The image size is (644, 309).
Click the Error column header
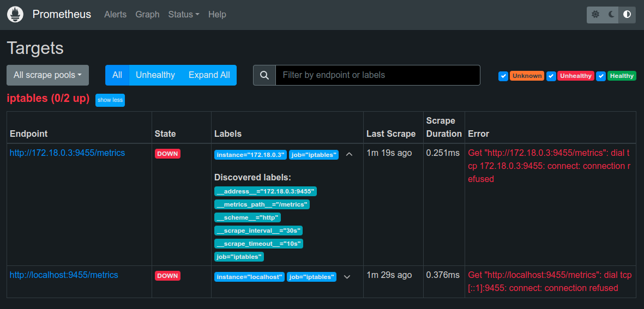click(478, 134)
